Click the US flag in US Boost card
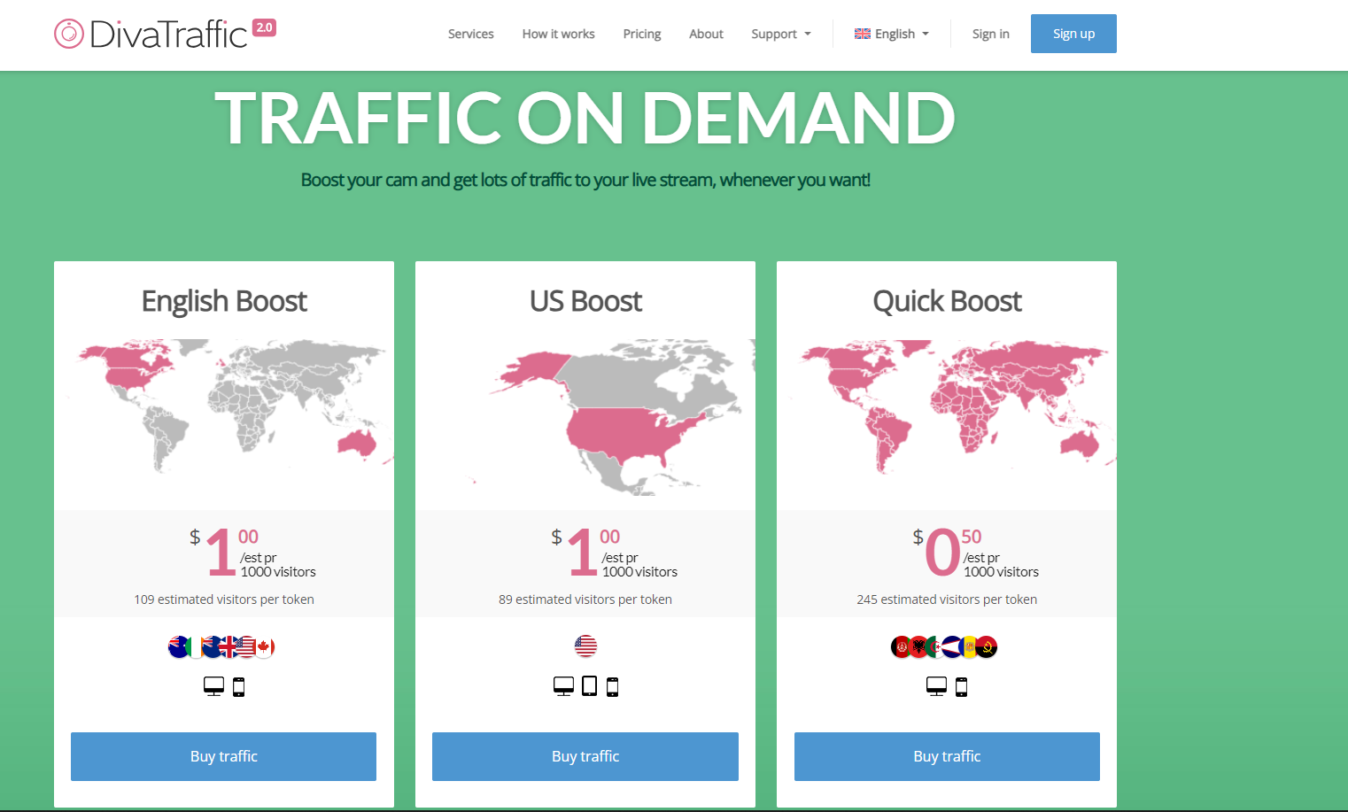 click(585, 646)
